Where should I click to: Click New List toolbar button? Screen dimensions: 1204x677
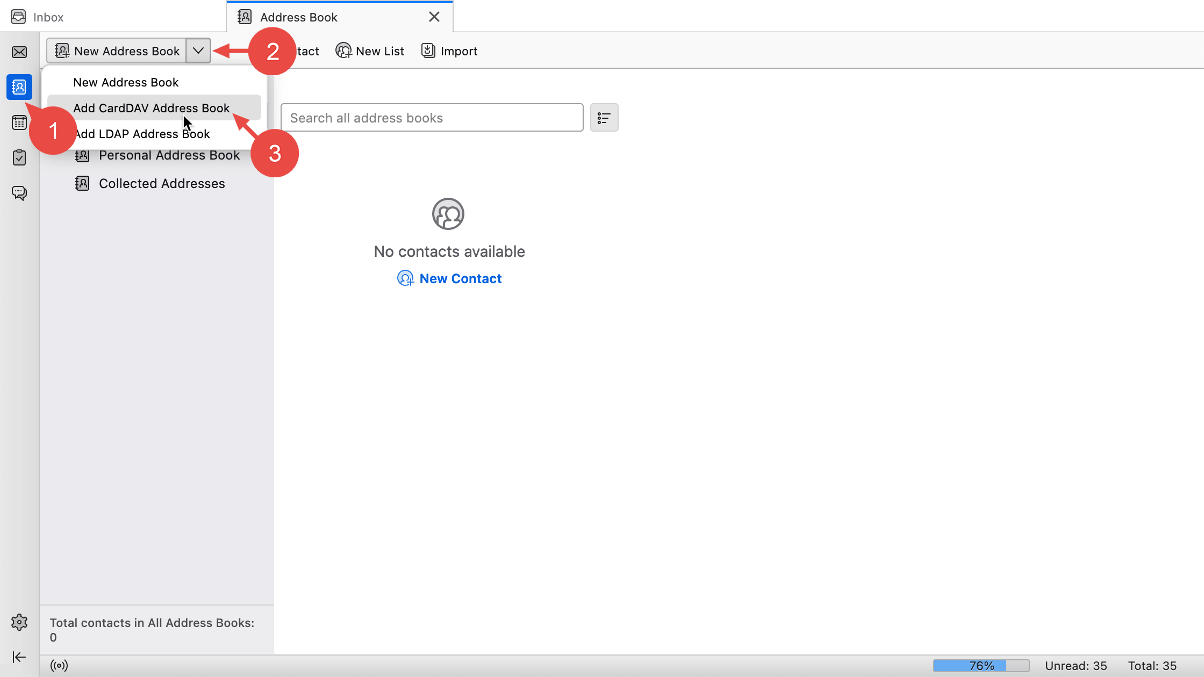(x=370, y=51)
